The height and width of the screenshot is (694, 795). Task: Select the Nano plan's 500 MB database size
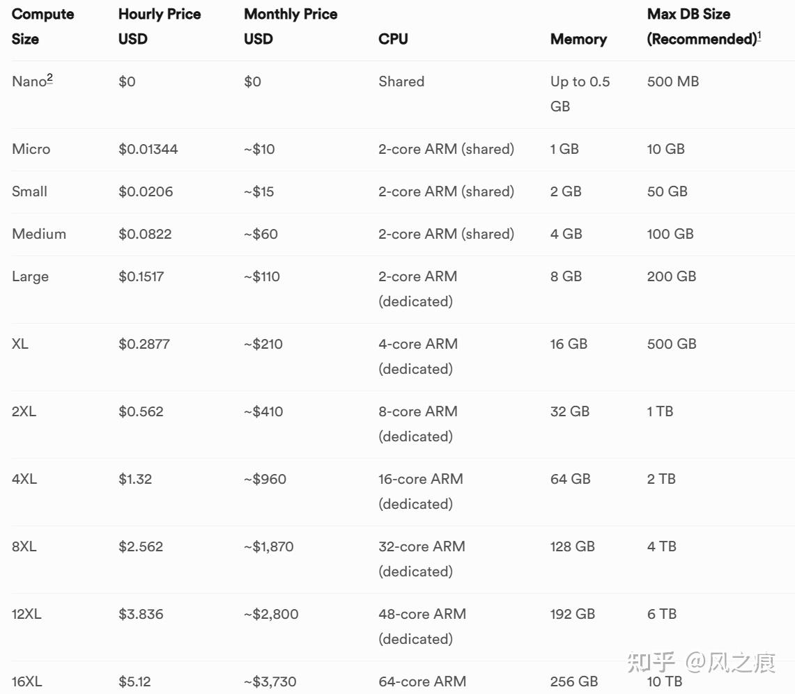click(x=672, y=81)
